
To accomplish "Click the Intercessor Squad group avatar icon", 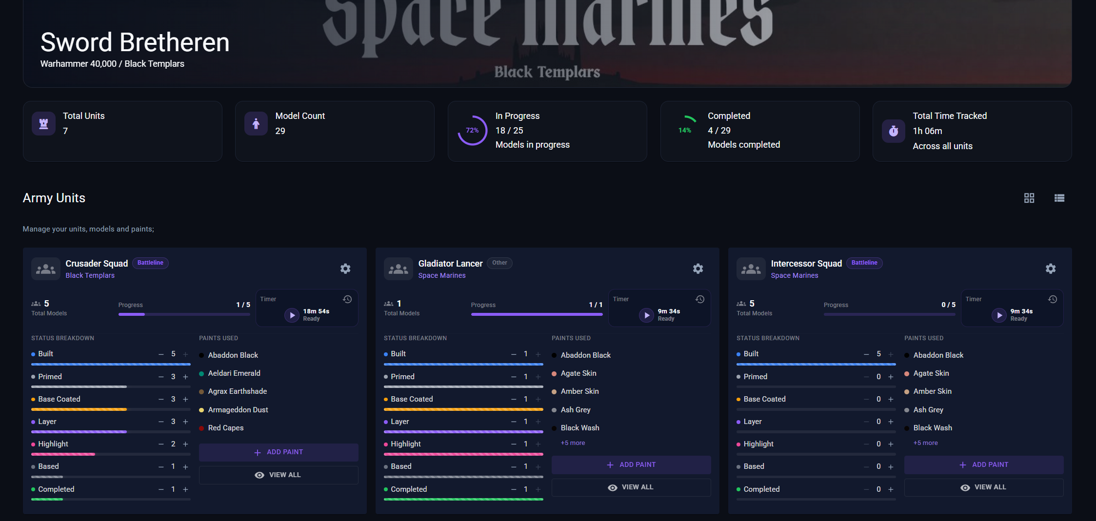I will (751, 269).
